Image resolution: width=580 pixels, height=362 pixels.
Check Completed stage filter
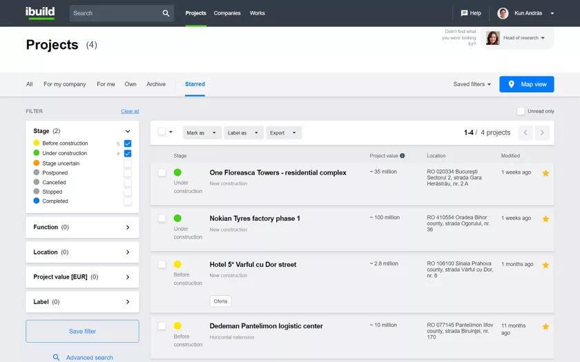coord(128,201)
